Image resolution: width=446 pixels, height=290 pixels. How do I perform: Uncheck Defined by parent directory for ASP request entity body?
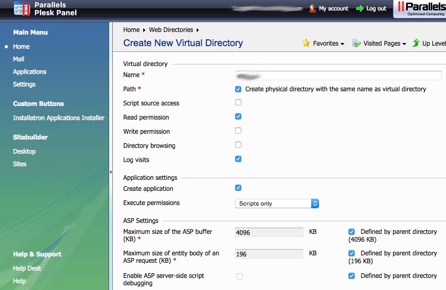(x=352, y=253)
